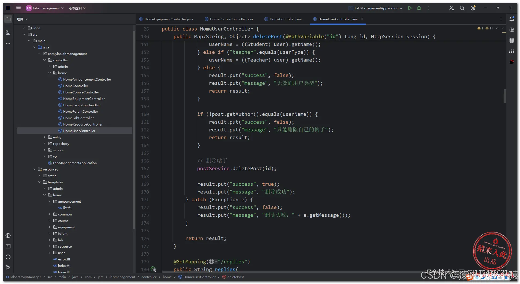The width and height of the screenshot is (520, 284).
Task: Switch to HomeController.java tab
Action: tap(283, 19)
